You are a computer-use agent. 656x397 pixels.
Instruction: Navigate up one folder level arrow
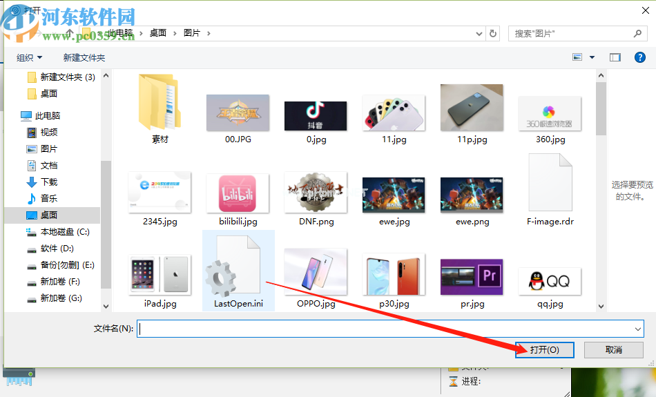tap(69, 33)
